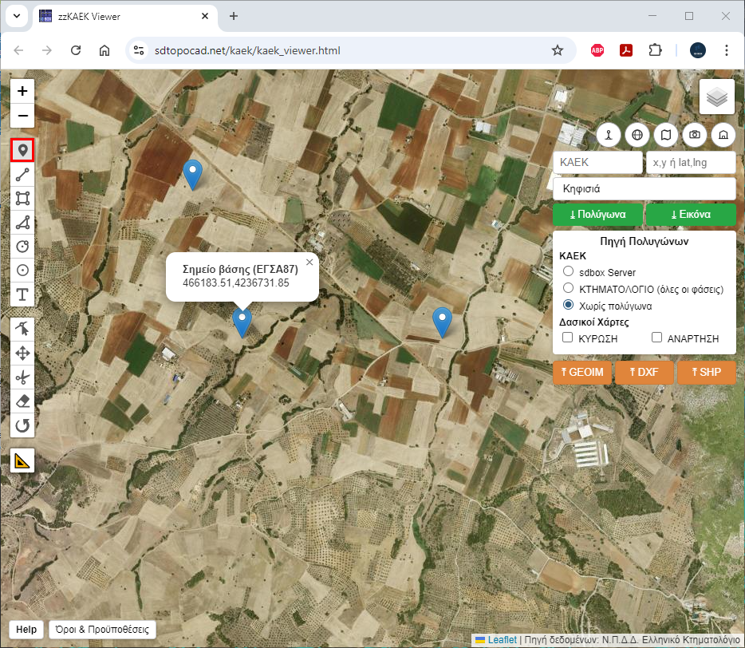Select the draw polyline tool

(22, 174)
